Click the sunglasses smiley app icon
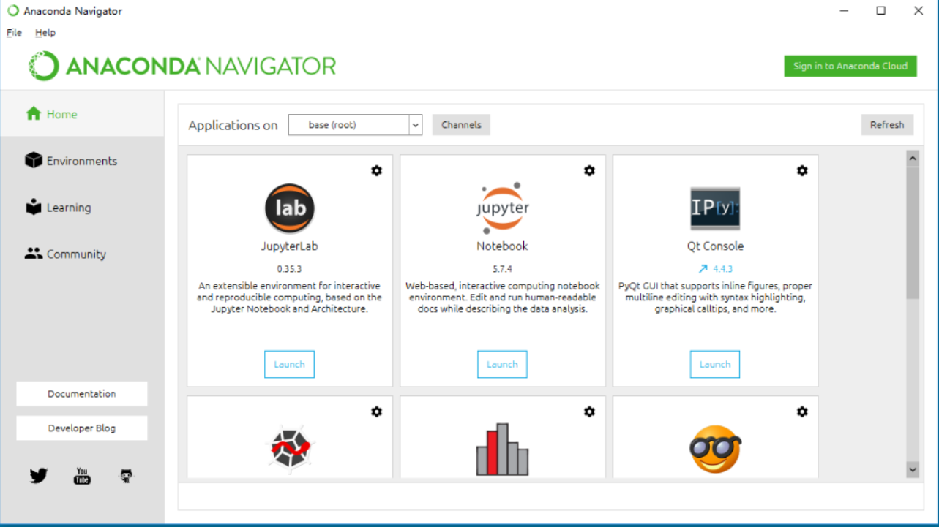The width and height of the screenshot is (939, 527). (715, 449)
